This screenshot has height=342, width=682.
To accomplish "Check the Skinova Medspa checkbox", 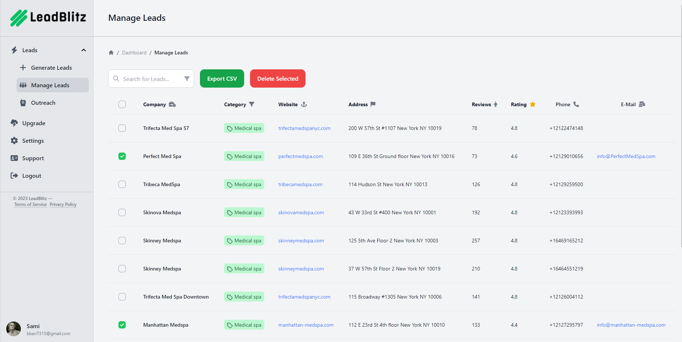I will [122, 212].
